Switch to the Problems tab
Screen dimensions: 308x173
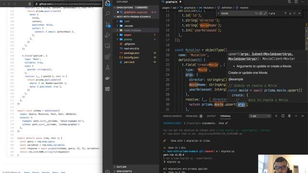click(193, 116)
